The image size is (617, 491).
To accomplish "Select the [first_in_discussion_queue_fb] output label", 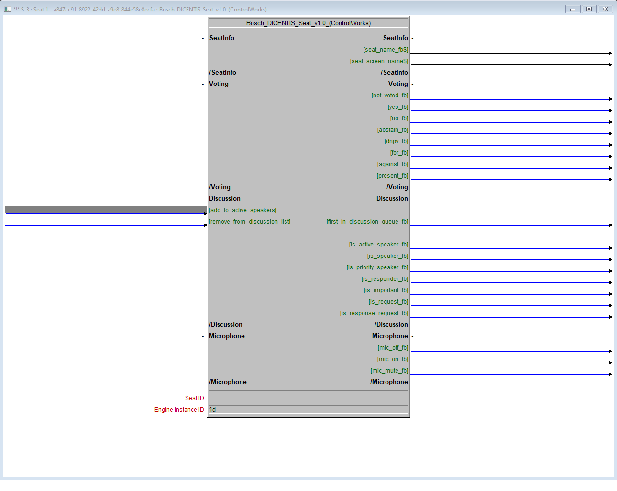I will coord(367,222).
